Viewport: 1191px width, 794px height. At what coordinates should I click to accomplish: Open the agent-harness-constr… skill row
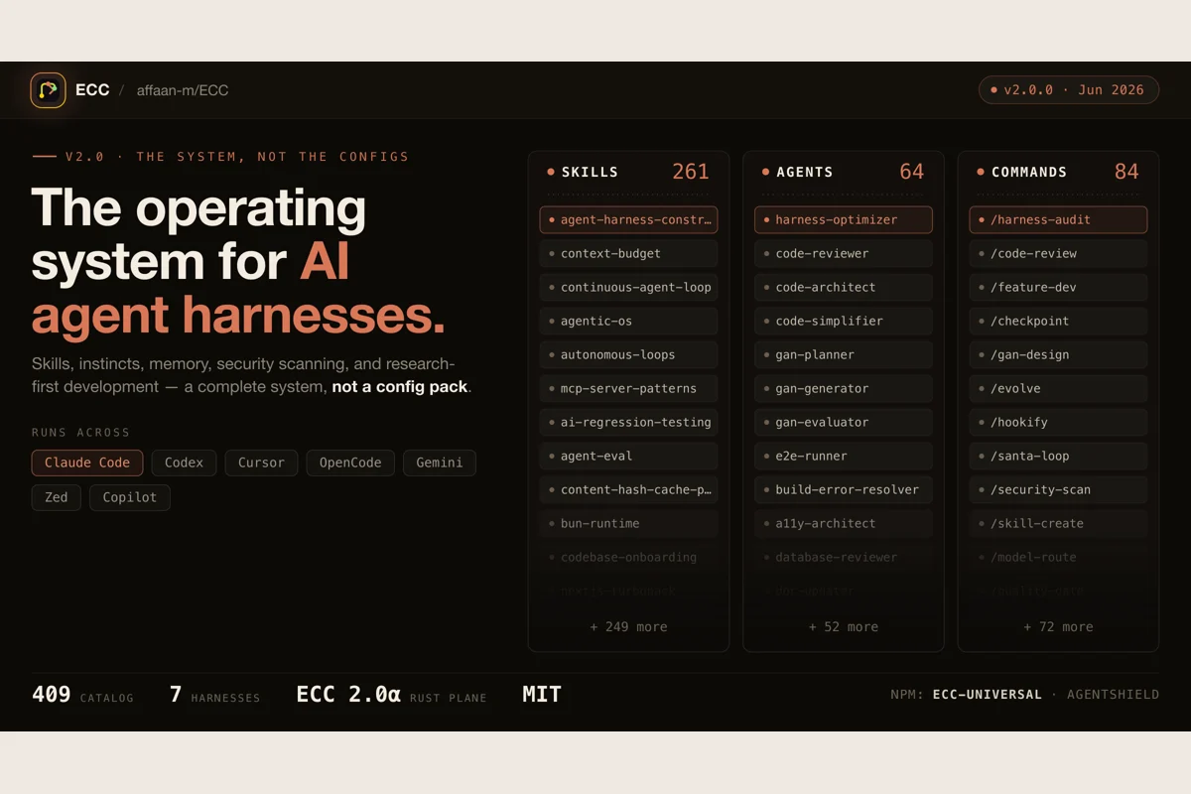[x=628, y=219]
